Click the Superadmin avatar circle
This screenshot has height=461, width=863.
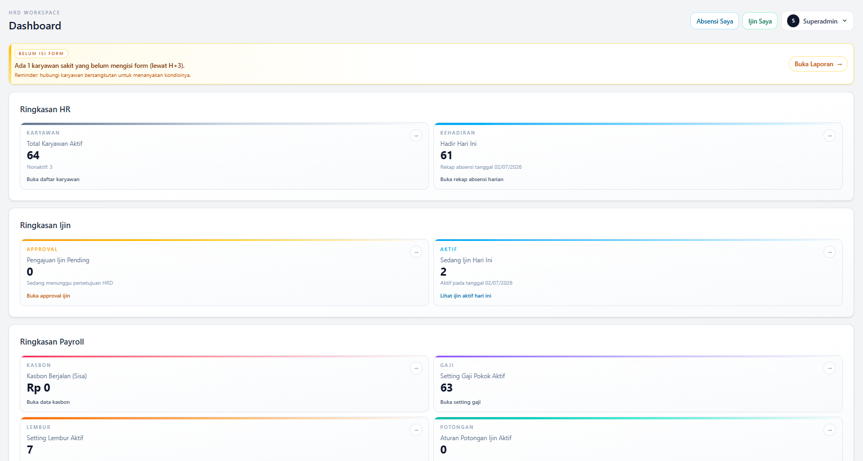pos(793,21)
